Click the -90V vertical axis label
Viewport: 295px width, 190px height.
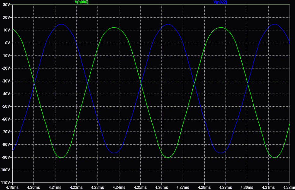[x=6, y=157]
